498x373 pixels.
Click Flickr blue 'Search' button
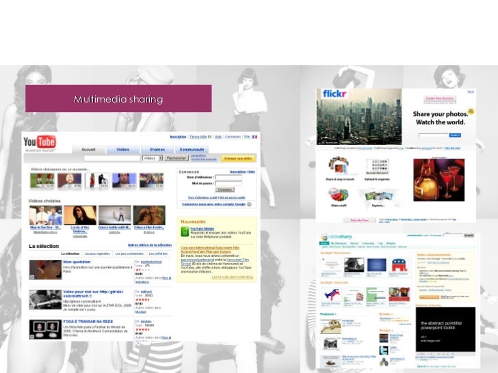(x=455, y=135)
